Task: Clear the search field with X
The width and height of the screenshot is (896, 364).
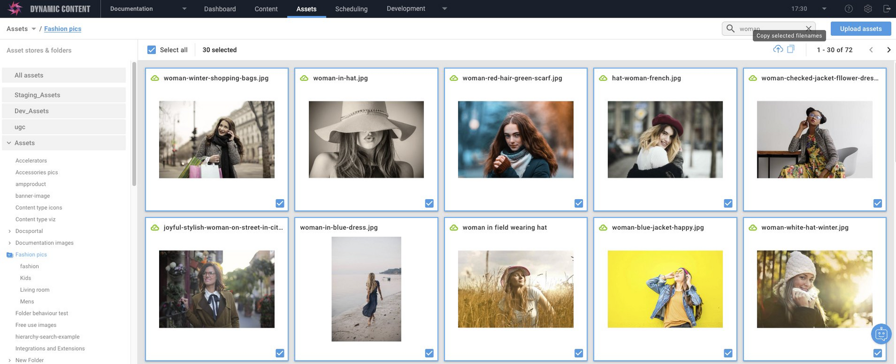Action: point(808,29)
